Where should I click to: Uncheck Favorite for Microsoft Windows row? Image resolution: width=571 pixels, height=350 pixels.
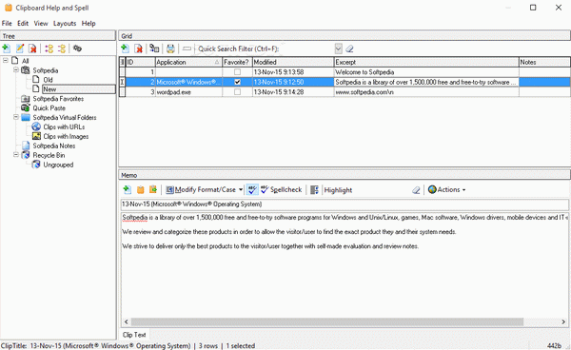tap(237, 82)
